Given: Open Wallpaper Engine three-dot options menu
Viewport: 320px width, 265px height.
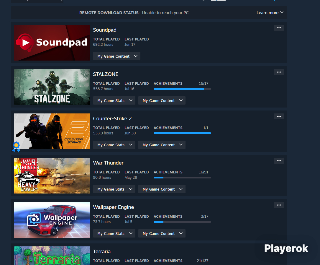Looking at the screenshot, I should pyautogui.click(x=279, y=205).
